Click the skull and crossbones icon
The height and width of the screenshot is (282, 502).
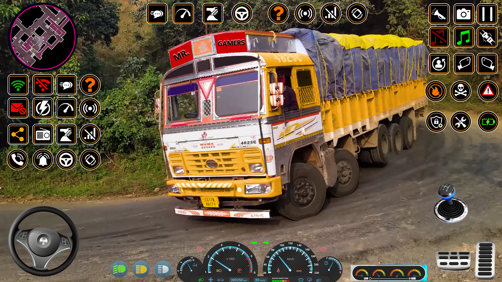(461, 91)
